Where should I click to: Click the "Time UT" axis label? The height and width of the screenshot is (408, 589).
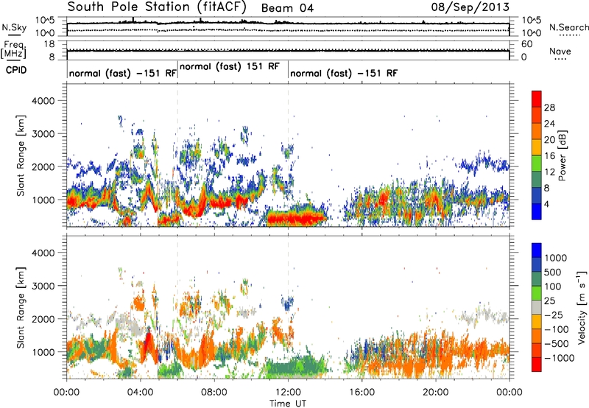point(288,404)
